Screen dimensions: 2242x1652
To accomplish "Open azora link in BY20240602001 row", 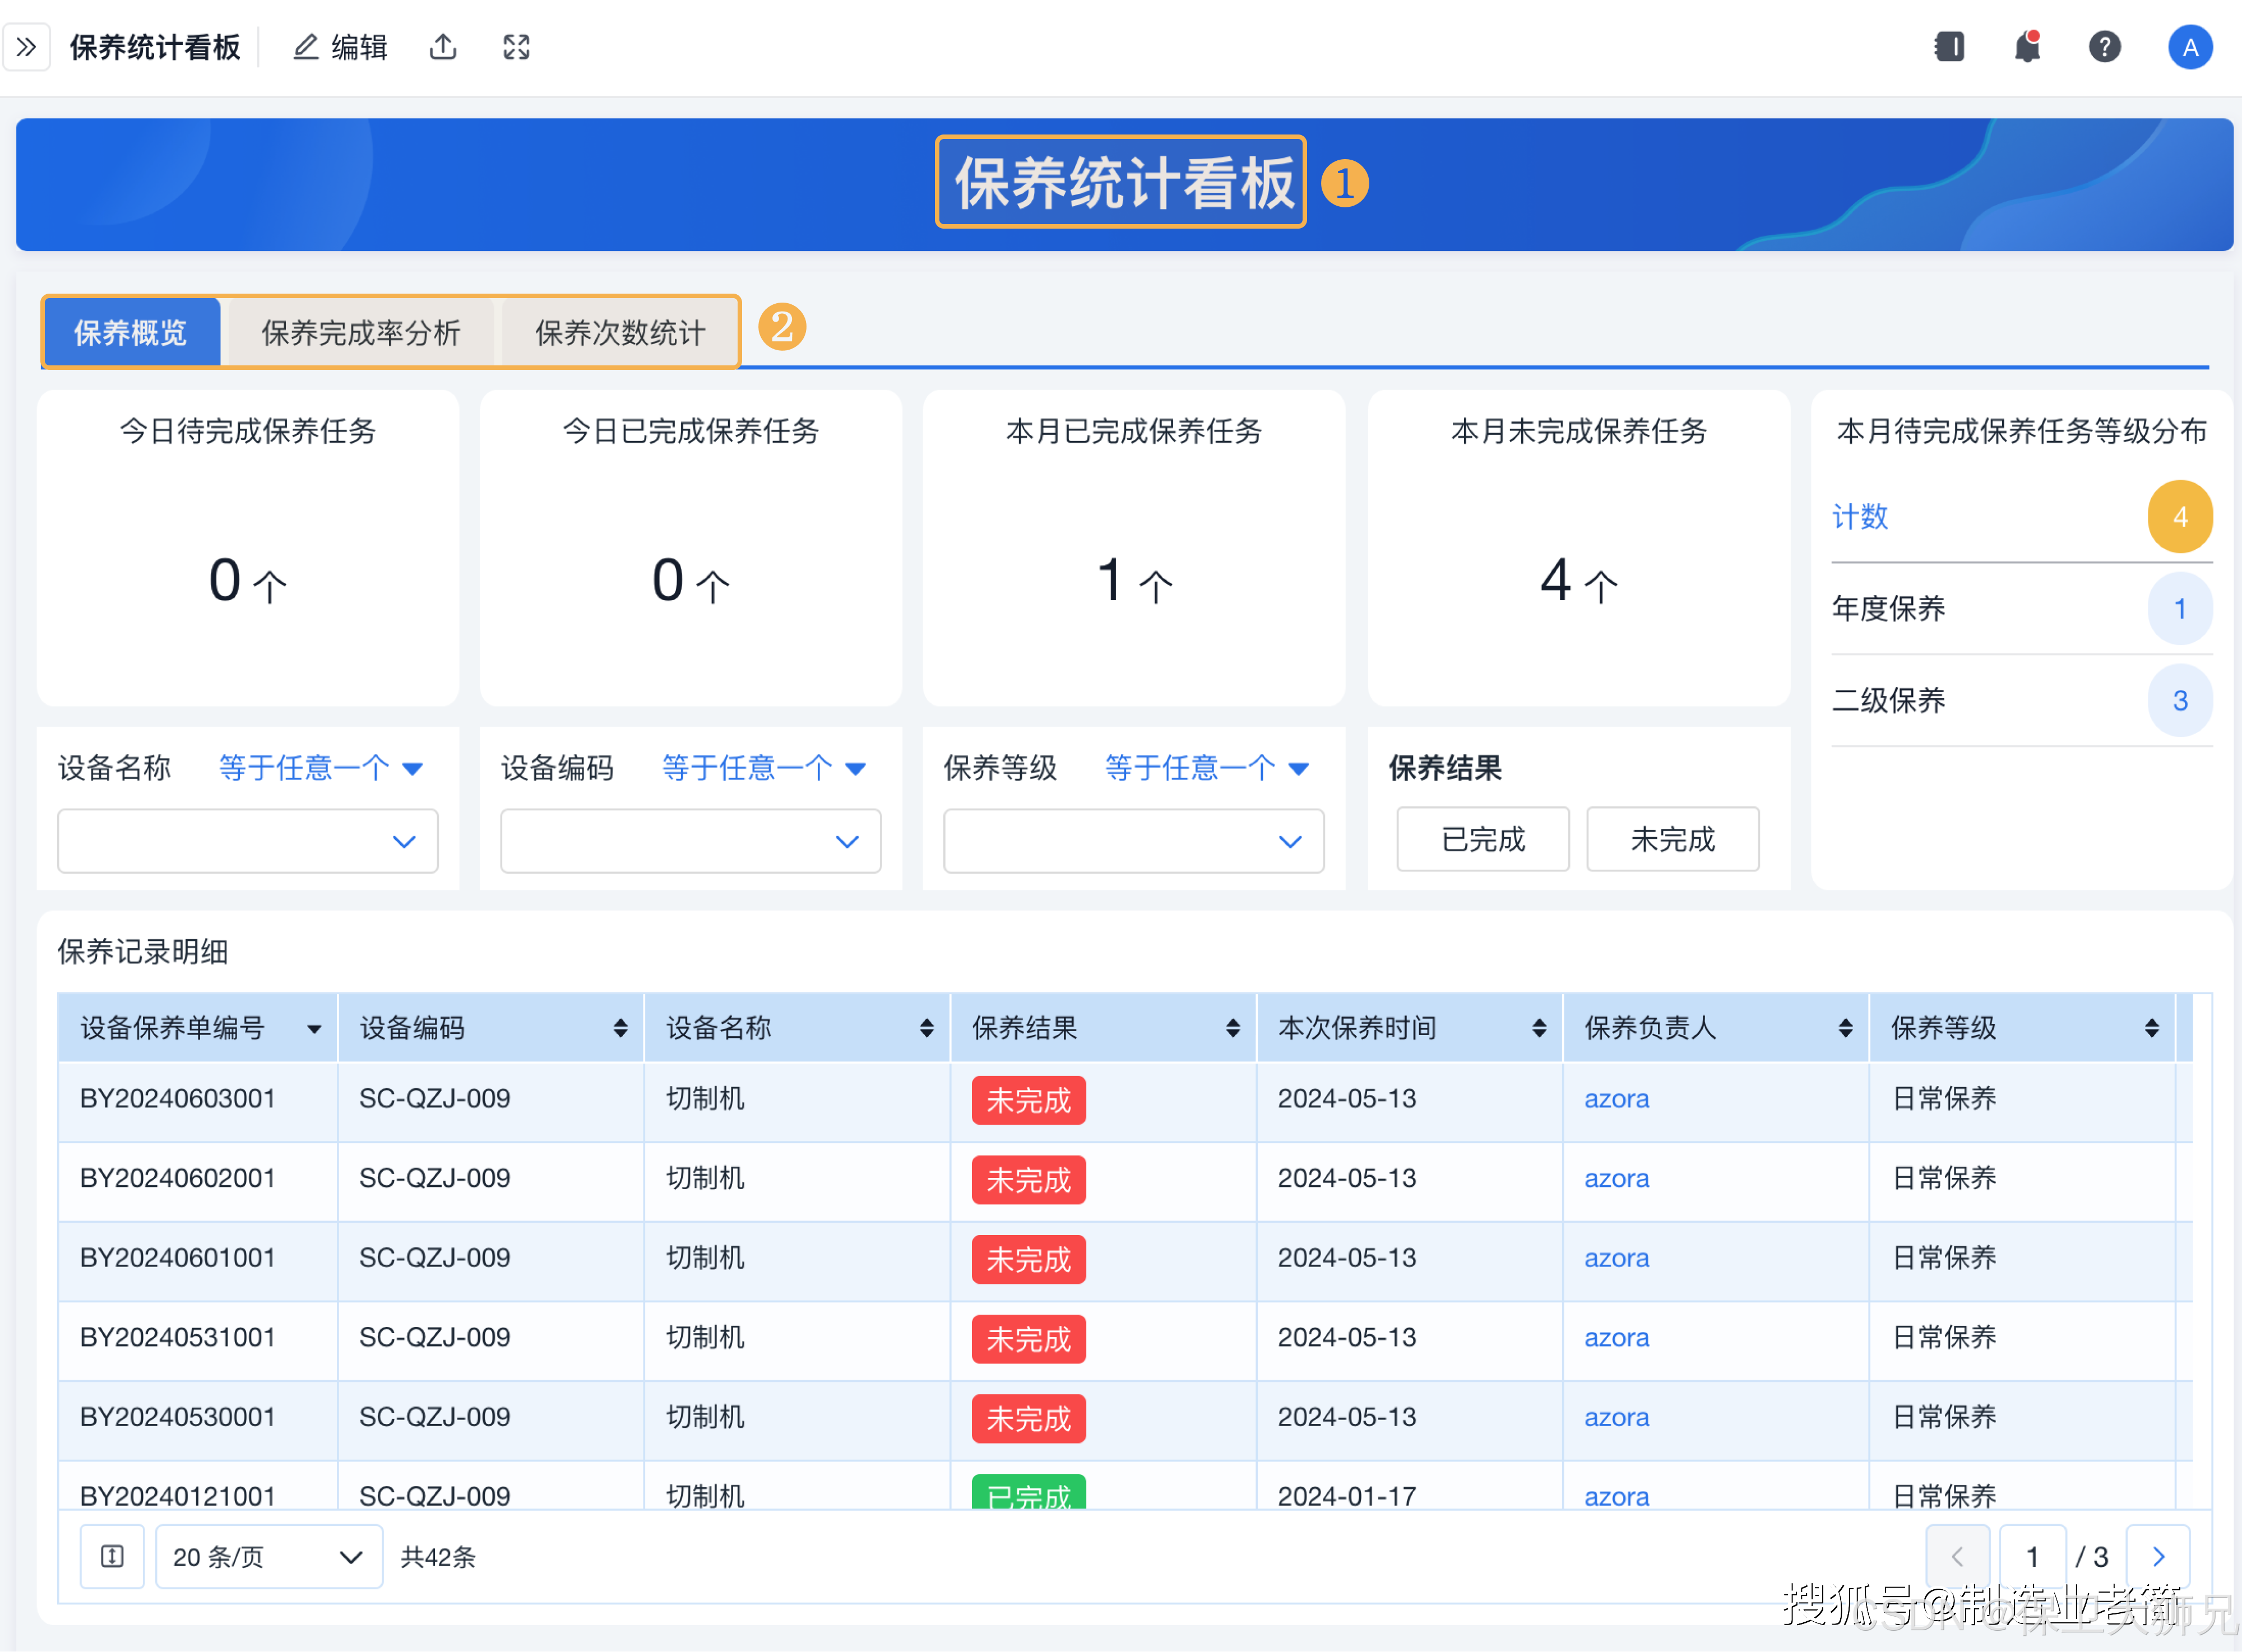I will [x=1616, y=1179].
